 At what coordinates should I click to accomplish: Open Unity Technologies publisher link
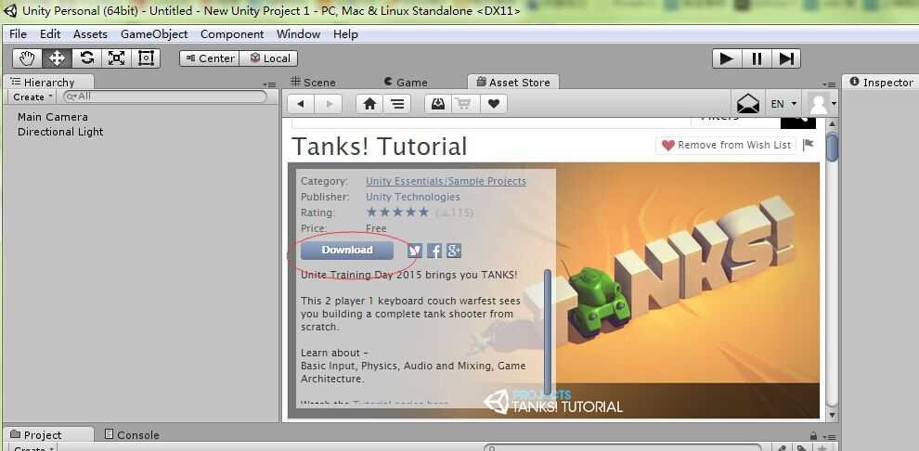[412, 197]
